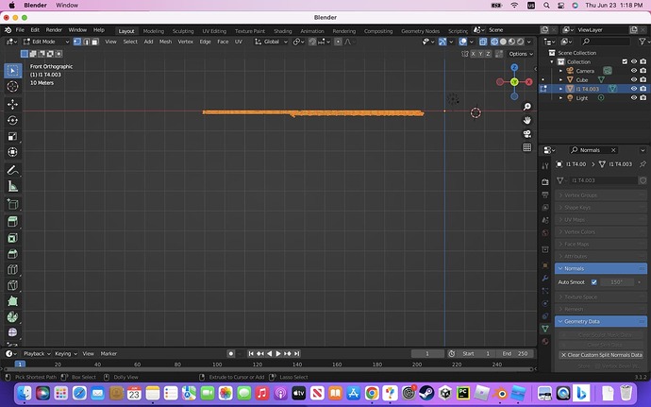The width and height of the screenshot is (651, 407).
Task: Select the Measure tool
Action: tap(13, 187)
